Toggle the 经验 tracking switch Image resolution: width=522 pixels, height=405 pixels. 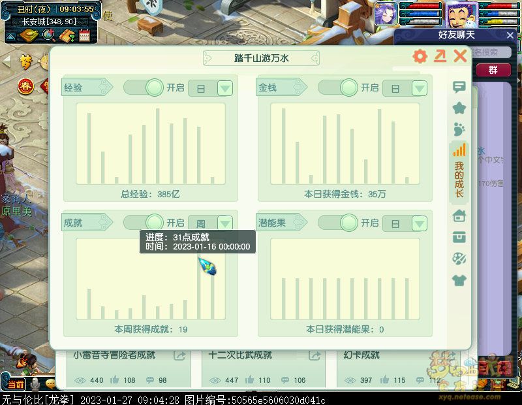click(x=144, y=88)
